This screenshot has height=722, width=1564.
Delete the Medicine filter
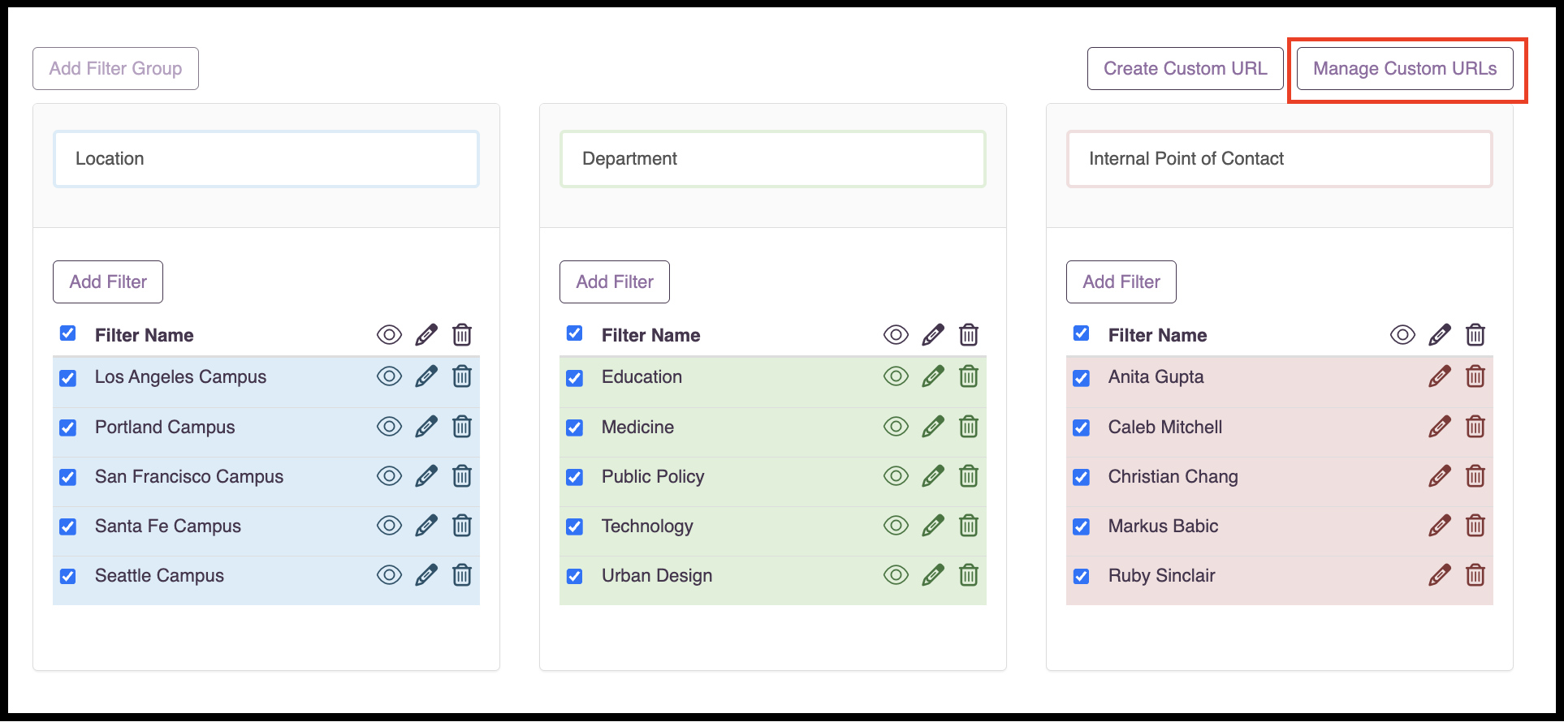point(969,427)
